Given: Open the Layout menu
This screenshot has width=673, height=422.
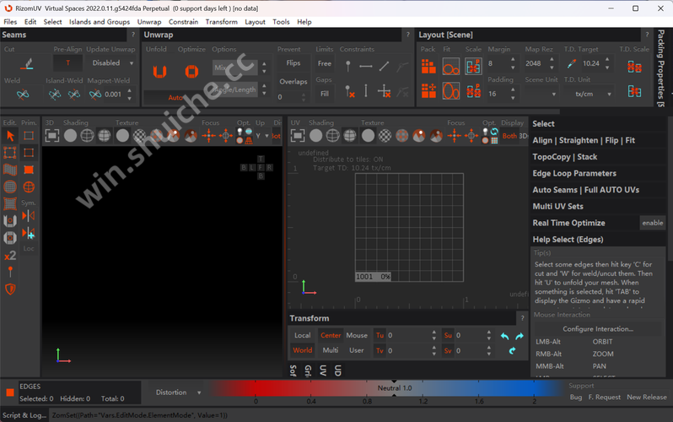Looking at the screenshot, I should pos(255,22).
